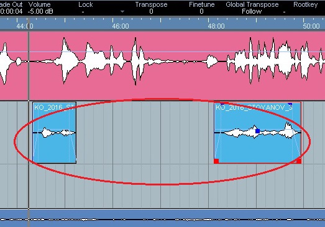Click ruler at 50:00 mark

click(x=311, y=26)
